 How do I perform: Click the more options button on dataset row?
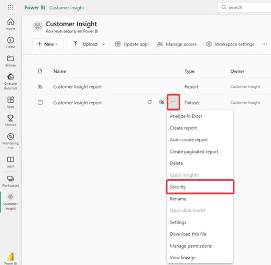173,102
